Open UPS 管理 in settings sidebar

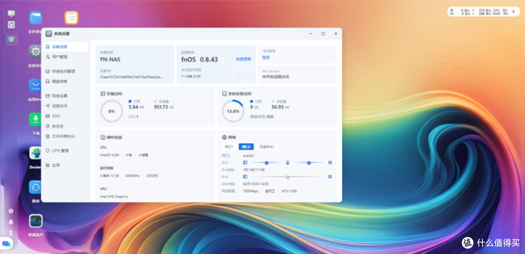click(x=66, y=151)
